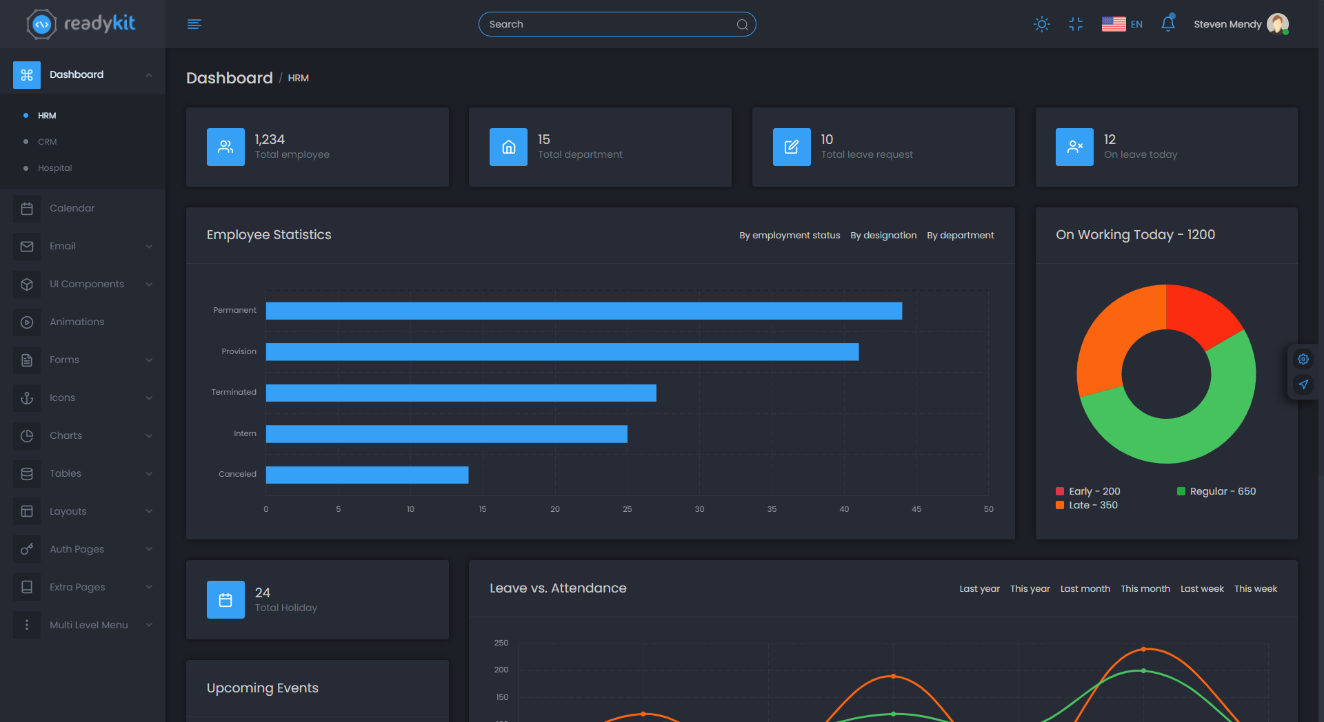Click the paper plane floating icon
The width and height of the screenshot is (1324, 722).
pyautogui.click(x=1303, y=384)
